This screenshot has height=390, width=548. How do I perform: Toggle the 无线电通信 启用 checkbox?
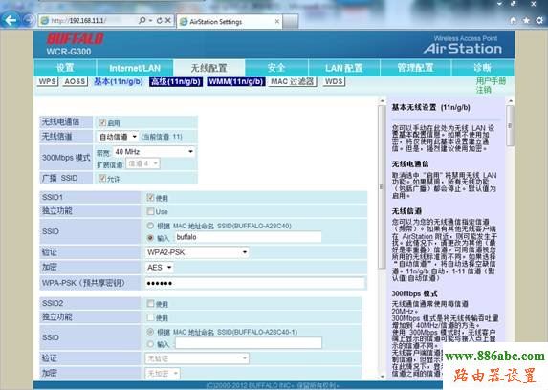[102, 122]
